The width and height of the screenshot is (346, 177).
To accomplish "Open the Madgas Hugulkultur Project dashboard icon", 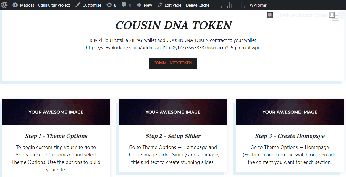I will [15, 5].
